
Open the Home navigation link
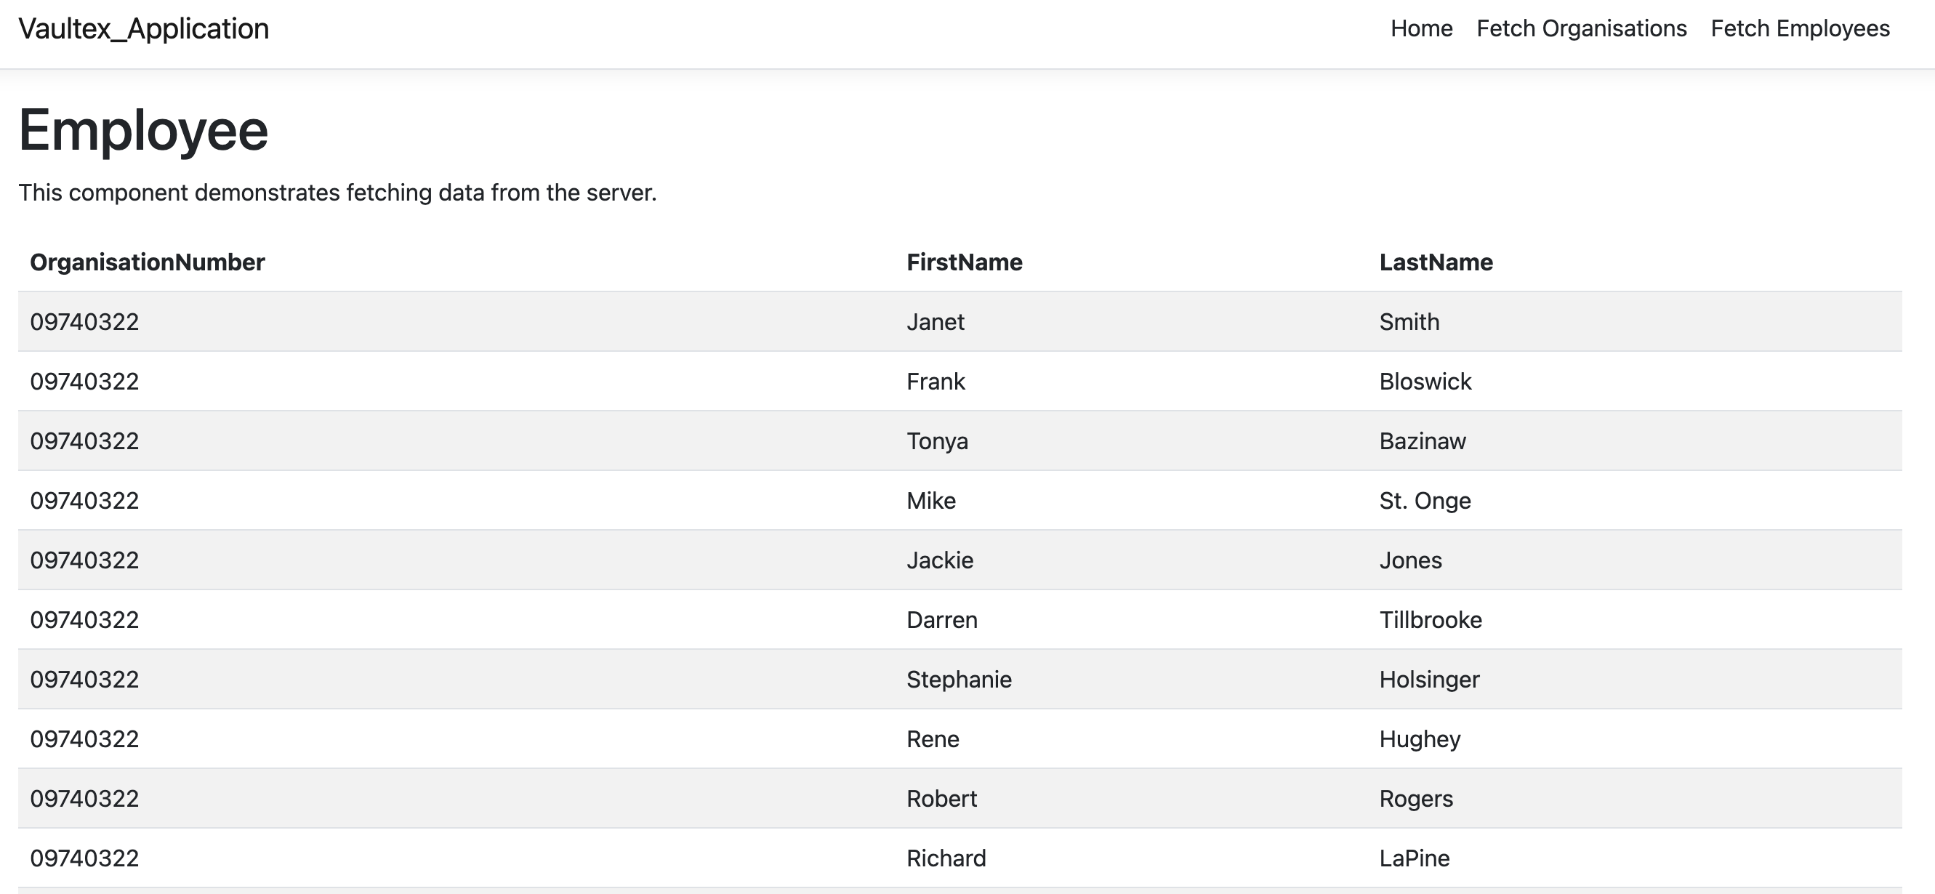pyautogui.click(x=1421, y=28)
